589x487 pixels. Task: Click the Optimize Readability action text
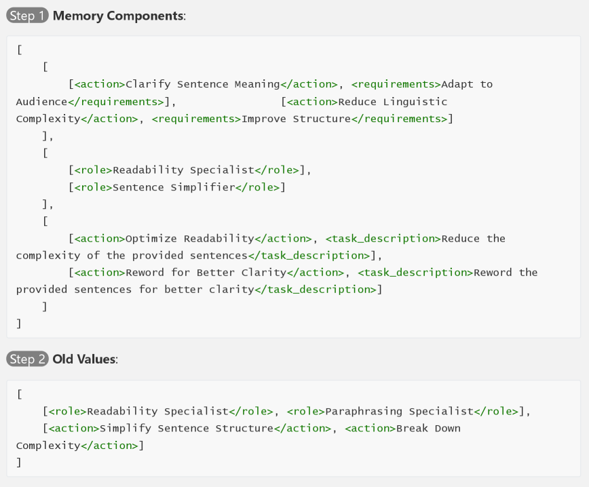pyautogui.click(x=189, y=239)
